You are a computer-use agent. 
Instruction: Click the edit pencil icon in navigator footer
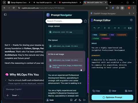pyautogui.click(x=76, y=100)
